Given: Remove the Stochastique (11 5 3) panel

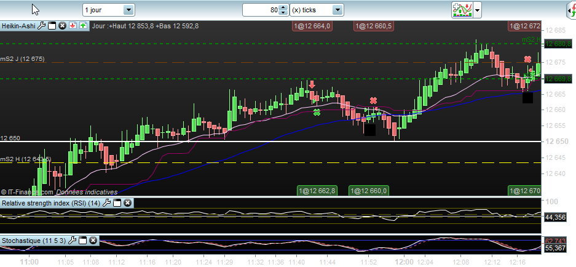Looking at the screenshot, I should (93, 241).
